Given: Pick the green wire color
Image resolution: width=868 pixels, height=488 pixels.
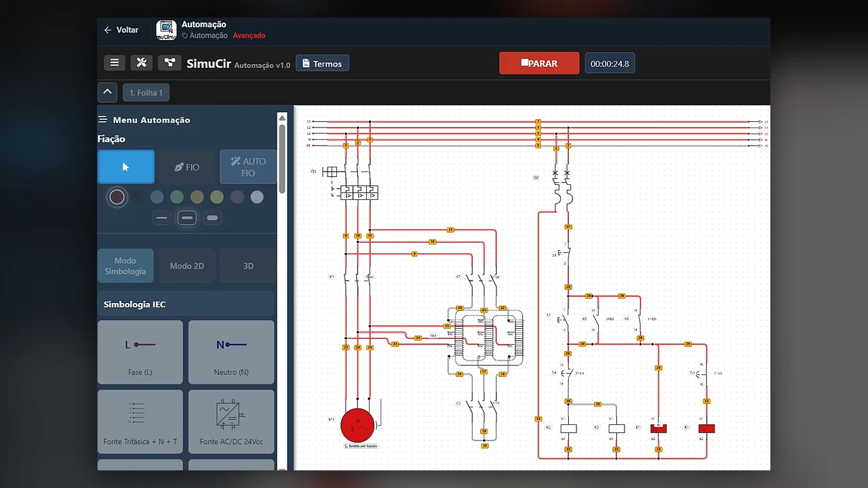Looking at the screenshot, I should pos(177,197).
